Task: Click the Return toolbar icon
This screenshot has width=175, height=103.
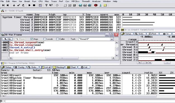Action: (18, 5)
